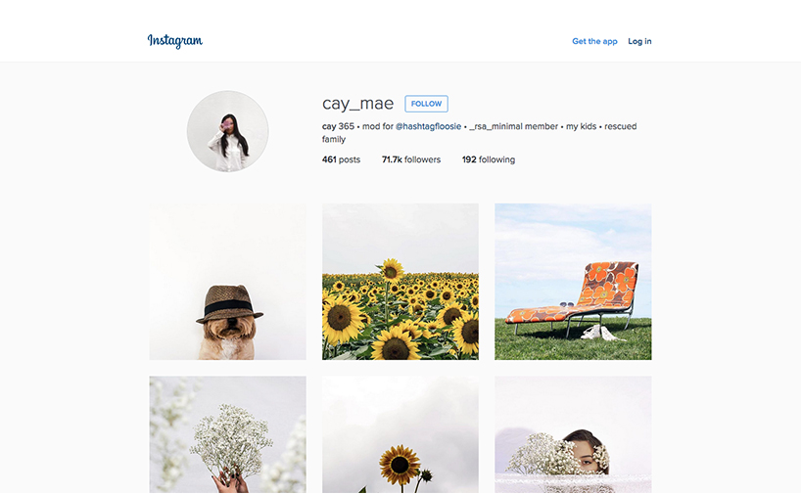Open the single sunflower photo

pos(400,434)
